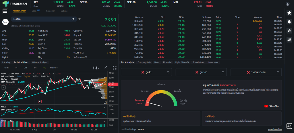Click the search magnifier in symbol box
Viewport: 294px width, 133px height.
(73, 19)
